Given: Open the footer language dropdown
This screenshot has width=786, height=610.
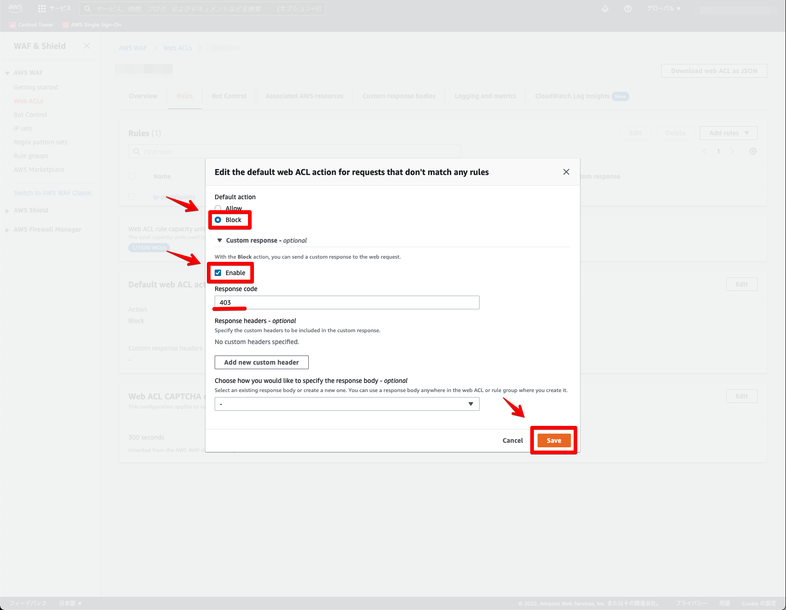Looking at the screenshot, I should pyautogui.click(x=70, y=603).
